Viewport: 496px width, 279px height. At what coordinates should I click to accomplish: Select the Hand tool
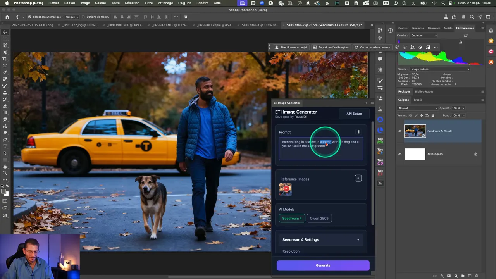[5, 167]
